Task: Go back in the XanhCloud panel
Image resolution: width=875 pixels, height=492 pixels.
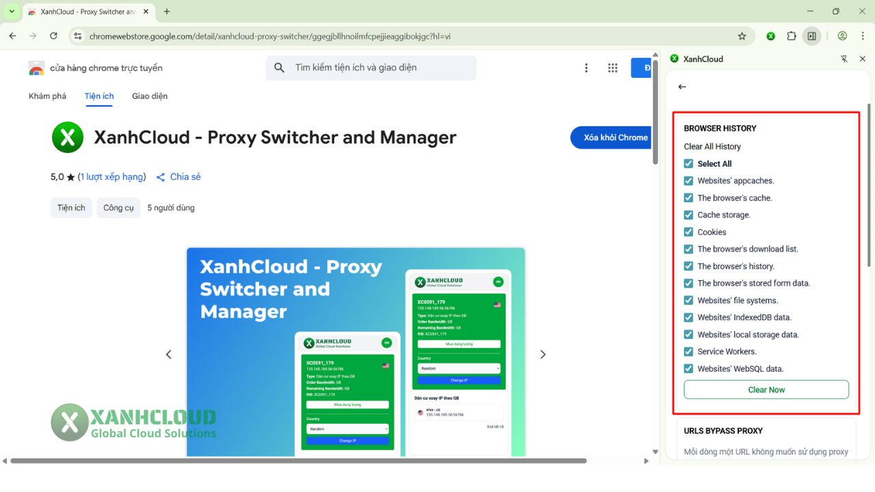Action: pyautogui.click(x=682, y=87)
